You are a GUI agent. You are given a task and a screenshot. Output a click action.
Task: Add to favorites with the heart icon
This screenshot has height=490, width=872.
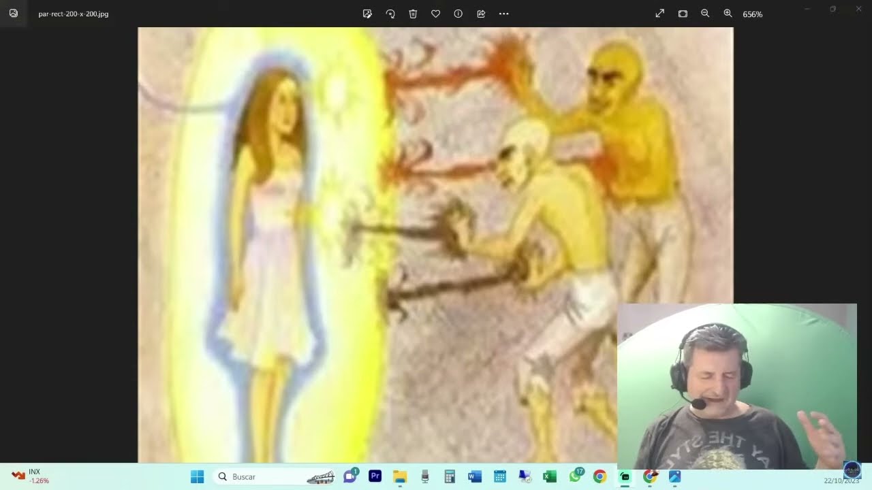[435, 14]
